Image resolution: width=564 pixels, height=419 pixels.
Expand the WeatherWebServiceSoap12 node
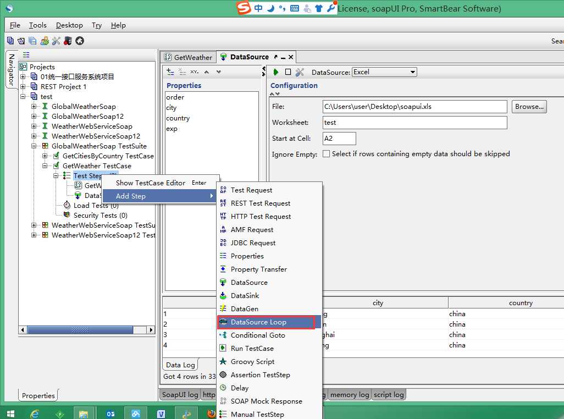pos(34,136)
